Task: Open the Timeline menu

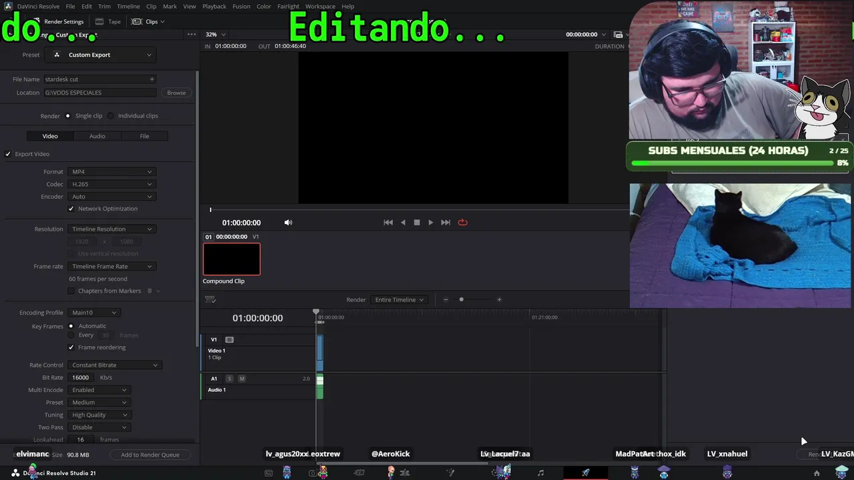Action: point(128,6)
